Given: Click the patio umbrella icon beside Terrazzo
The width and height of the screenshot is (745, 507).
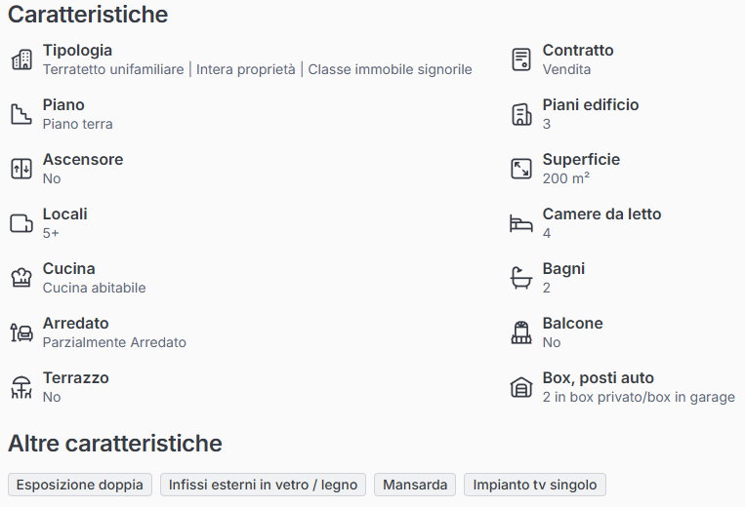Looking at the screenshot, I should [21, 387].
